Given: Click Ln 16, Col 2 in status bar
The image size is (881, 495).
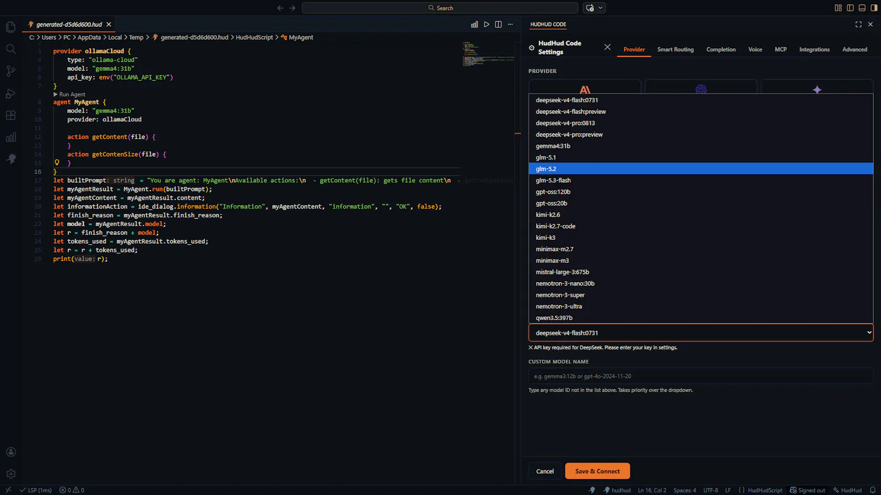Looking at the screenshot, I should coord(652,490).
